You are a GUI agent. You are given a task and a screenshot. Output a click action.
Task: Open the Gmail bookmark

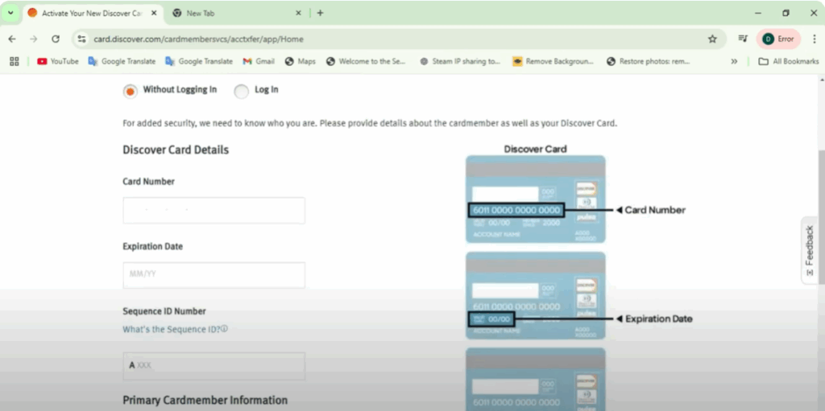(x=259, y=61)
